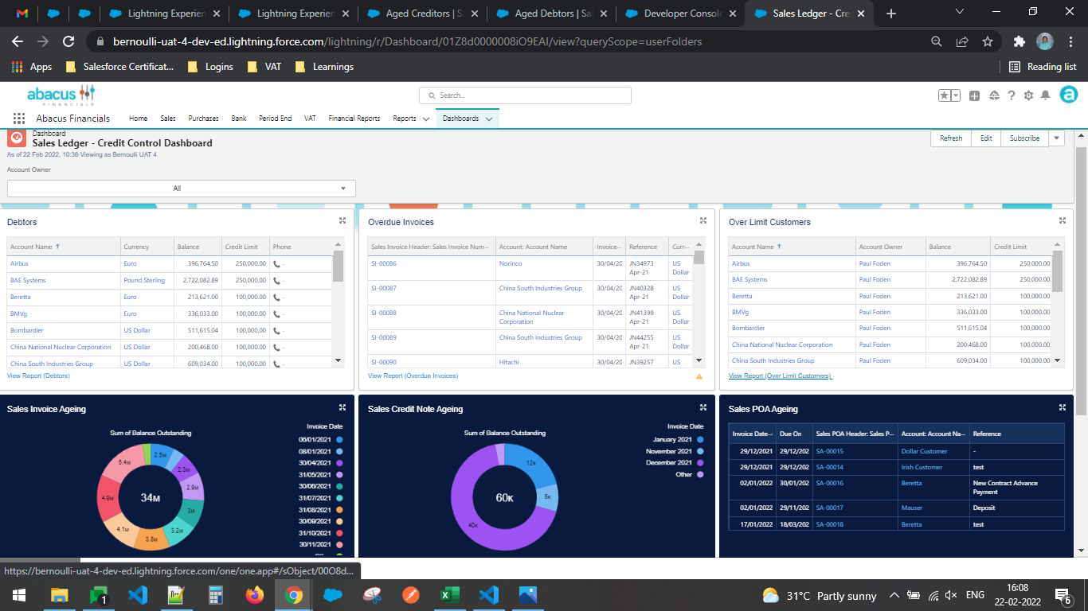The image size is (1088, 611).
Task: Bookmark this page using the browser star
Action: [987, 41]
